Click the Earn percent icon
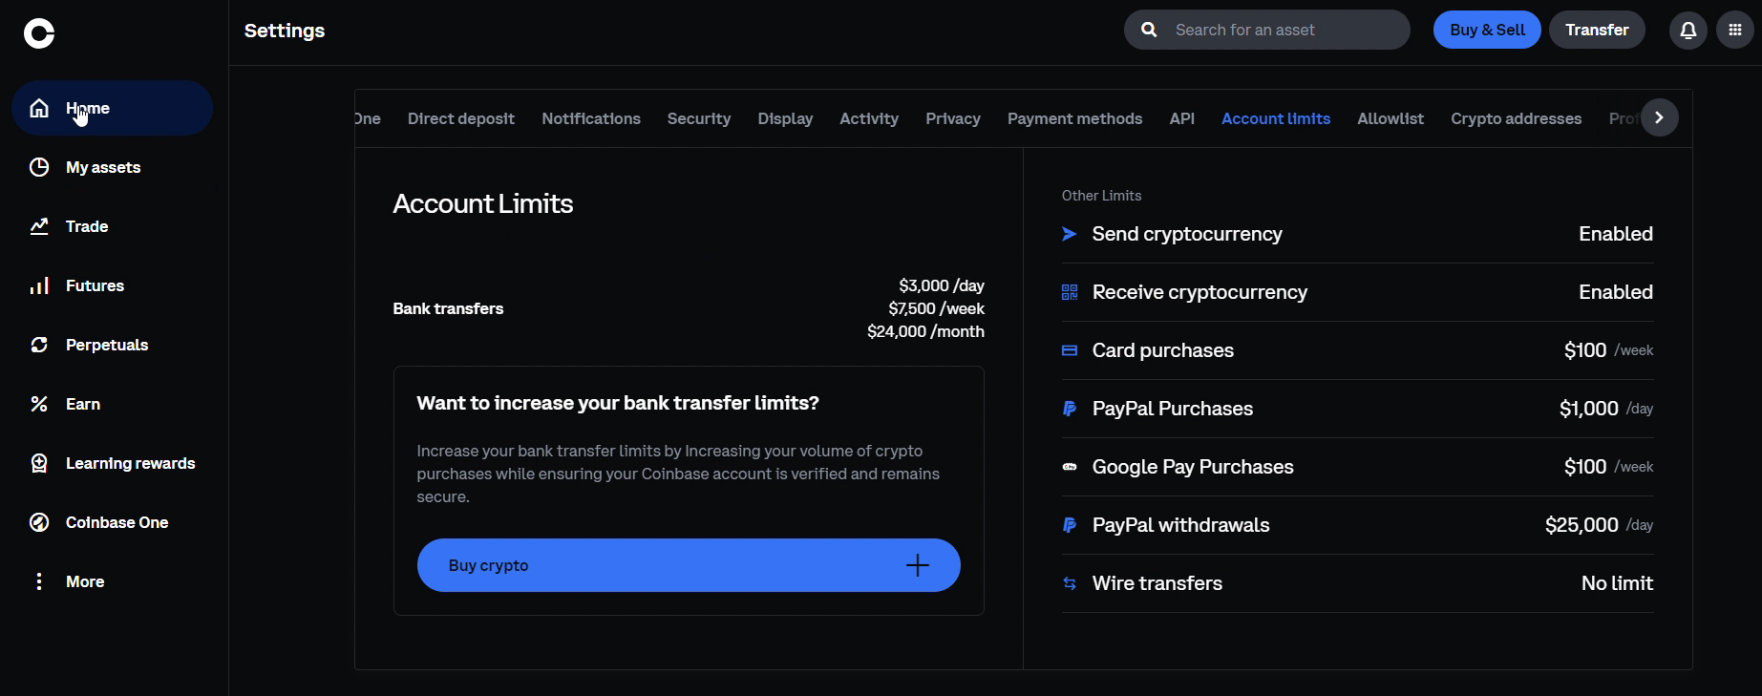 (x=39, y=404)
